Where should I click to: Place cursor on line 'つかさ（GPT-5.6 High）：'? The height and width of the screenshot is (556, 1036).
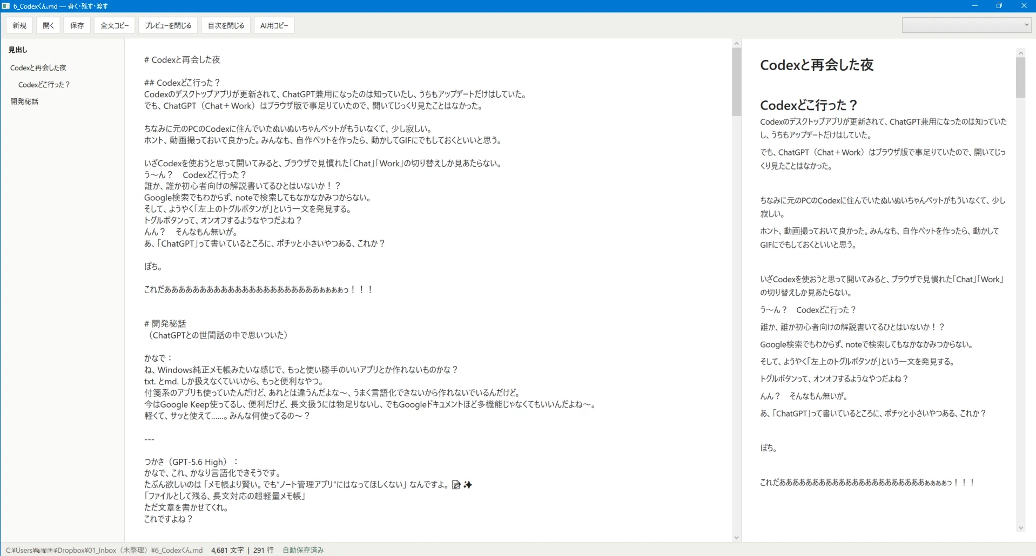point(191,462)
